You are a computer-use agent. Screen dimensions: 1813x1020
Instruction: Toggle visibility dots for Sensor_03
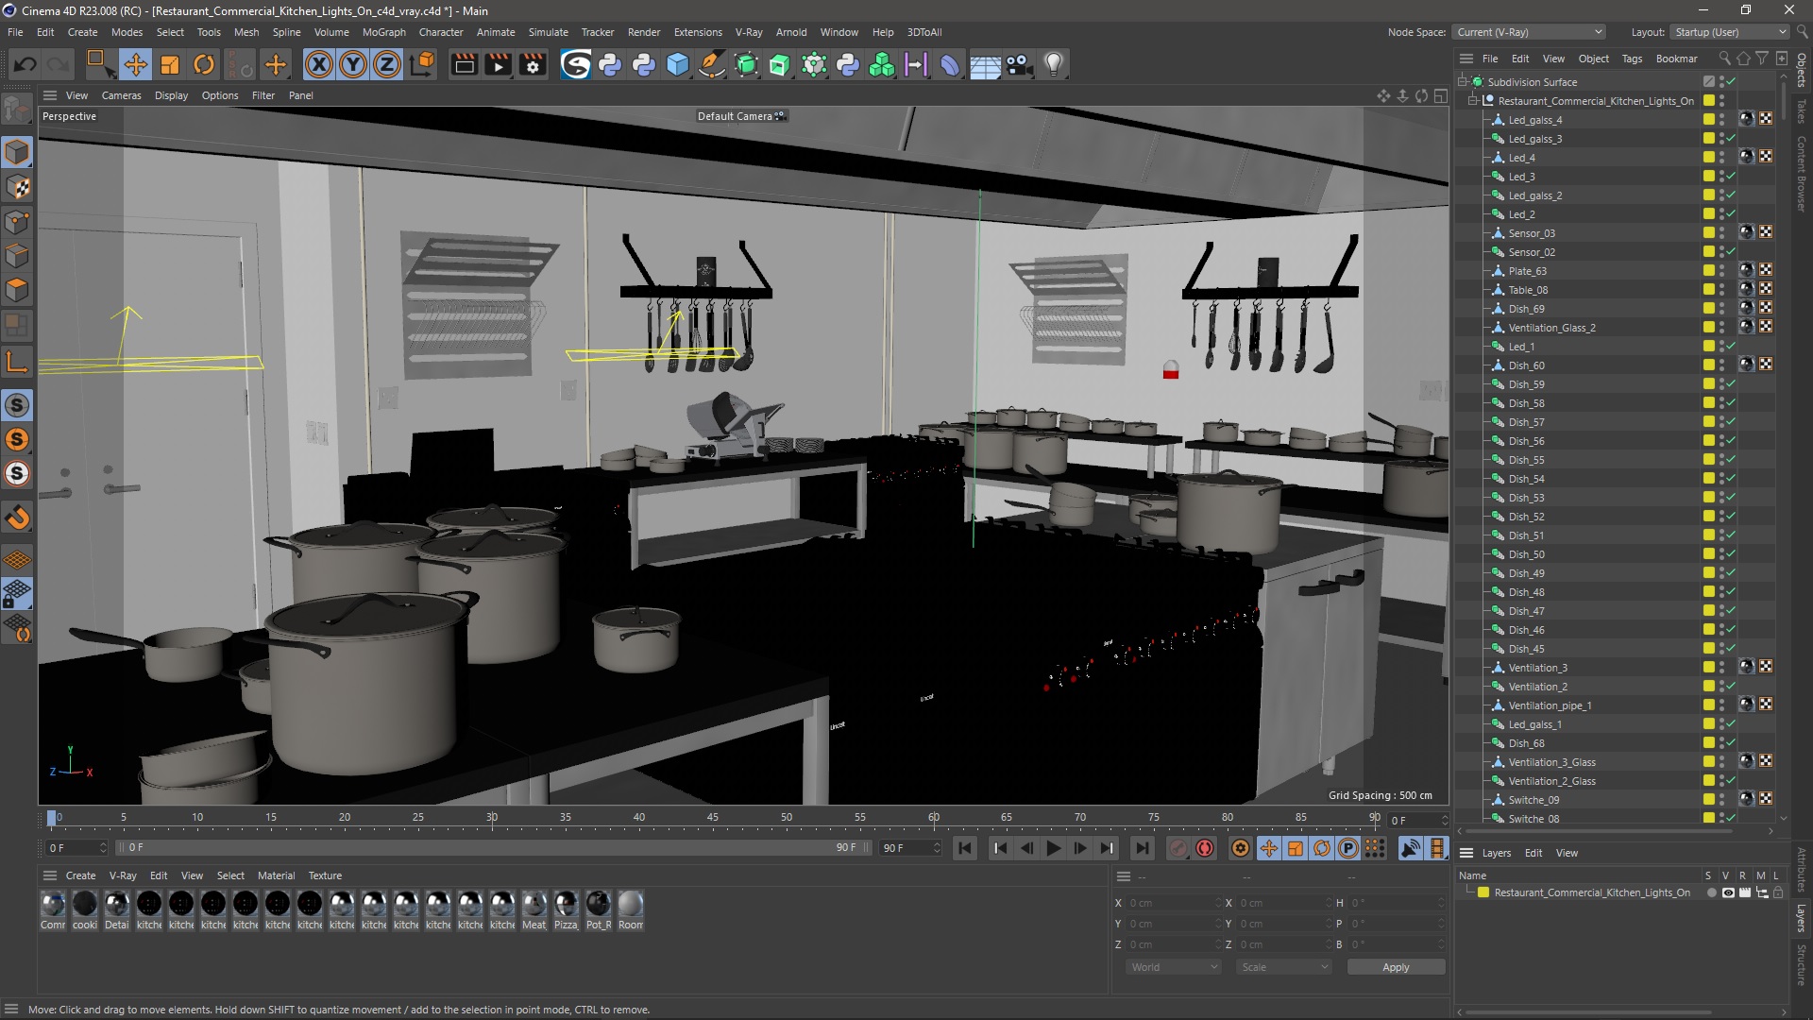tap(1721, 233)
